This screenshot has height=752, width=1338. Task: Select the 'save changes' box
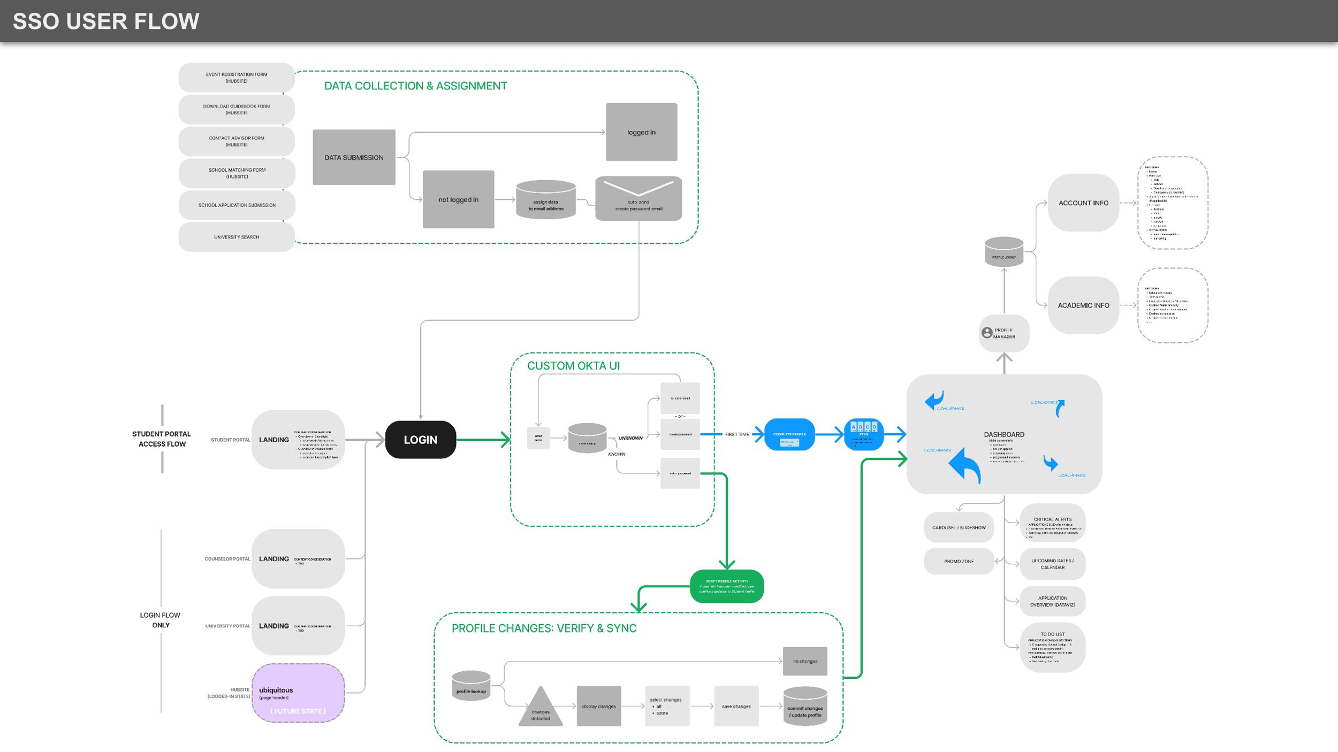point(736,706)
